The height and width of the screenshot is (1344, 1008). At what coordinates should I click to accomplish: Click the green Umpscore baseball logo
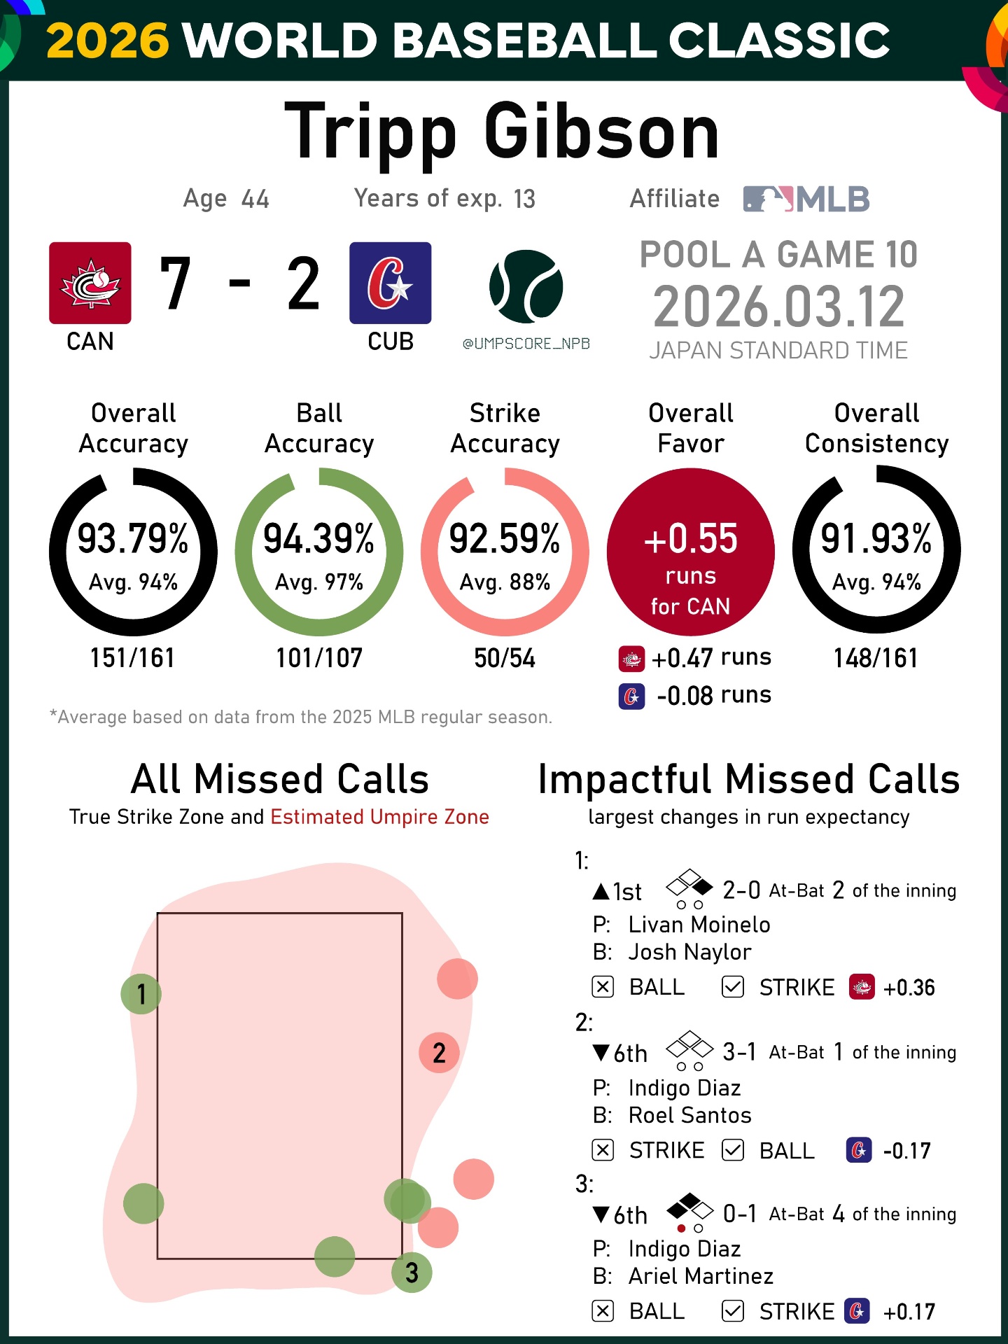coord(526,286)
